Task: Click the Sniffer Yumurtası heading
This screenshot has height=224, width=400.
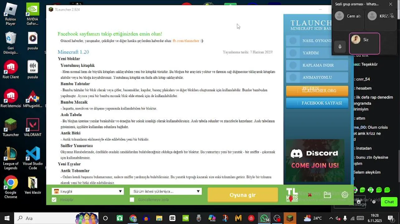Action: tap(77, 146)
